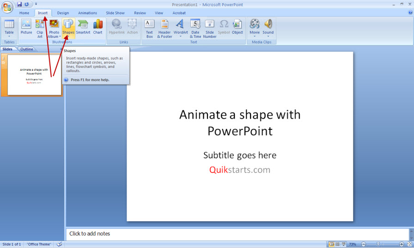Switch to Normal view in status bar
414x248 pixels.
331,244
